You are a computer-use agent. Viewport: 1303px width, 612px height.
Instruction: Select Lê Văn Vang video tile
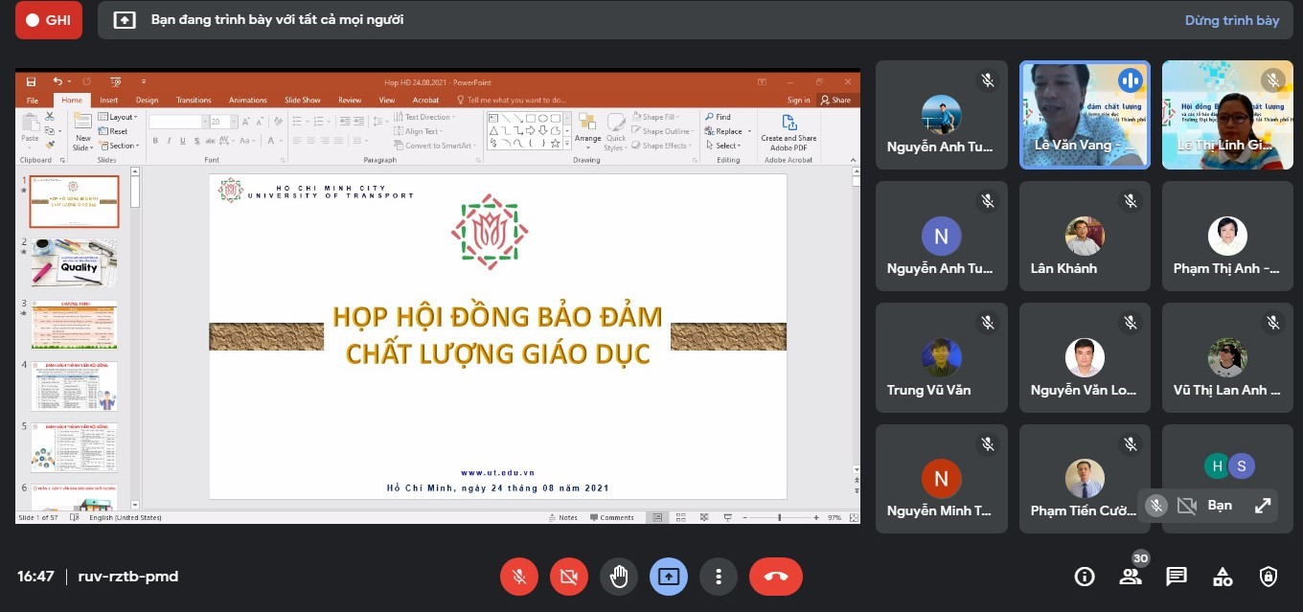[1086, 115]
